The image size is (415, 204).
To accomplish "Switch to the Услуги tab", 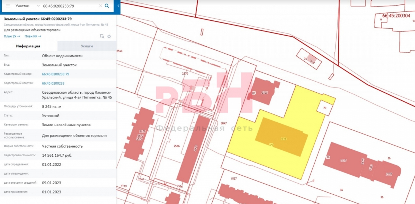I will pyautogui.click(x=87, y=46).
